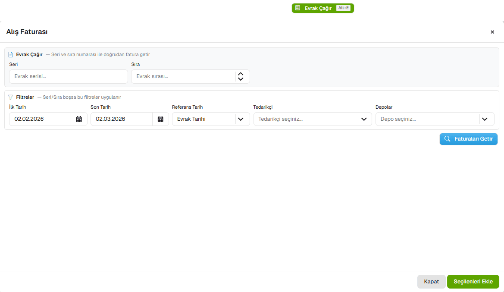Increase Sıra with the up arrow
504x292 pixels.
[241, 74]
